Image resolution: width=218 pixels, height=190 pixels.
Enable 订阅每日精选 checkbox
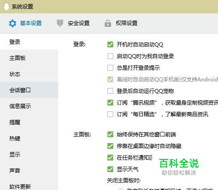pyautogui.click(x=110, y=114)
